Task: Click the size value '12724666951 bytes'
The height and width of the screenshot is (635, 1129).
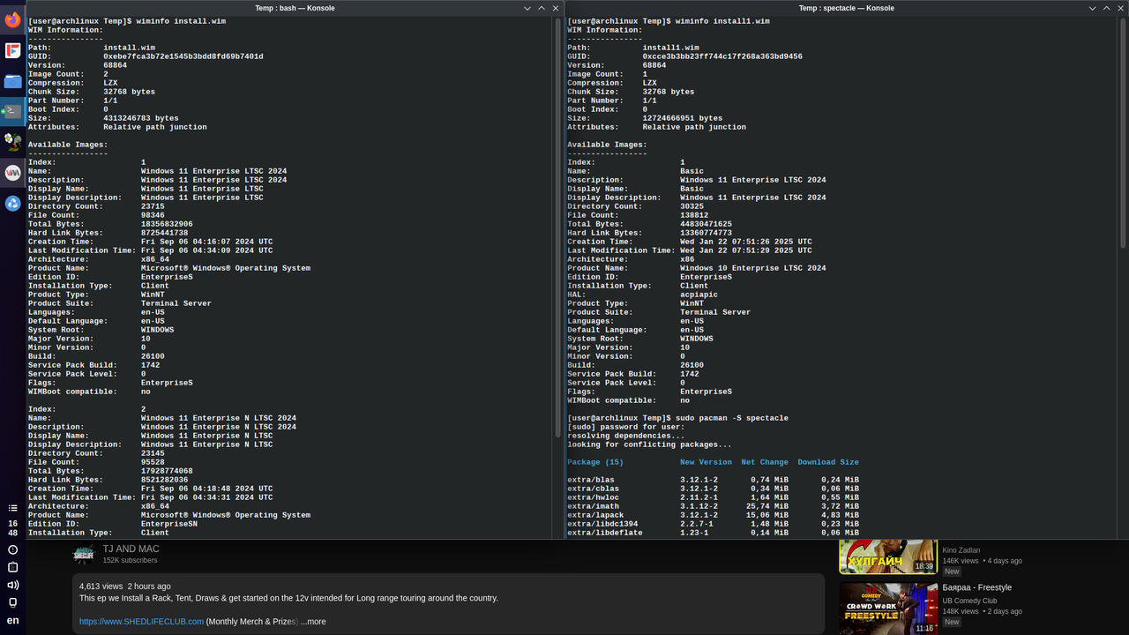Action: (683, 118)
